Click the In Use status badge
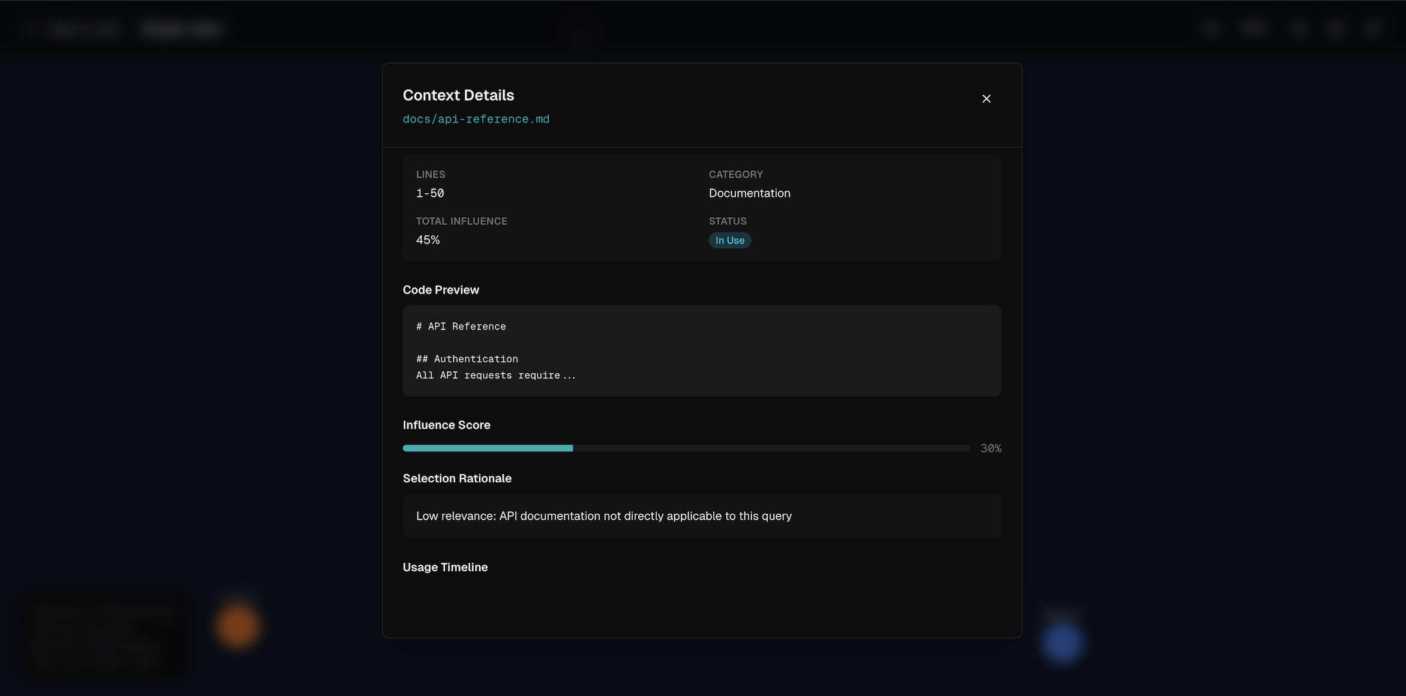The height and width of the screenshot is (696, 1406). 729,241
